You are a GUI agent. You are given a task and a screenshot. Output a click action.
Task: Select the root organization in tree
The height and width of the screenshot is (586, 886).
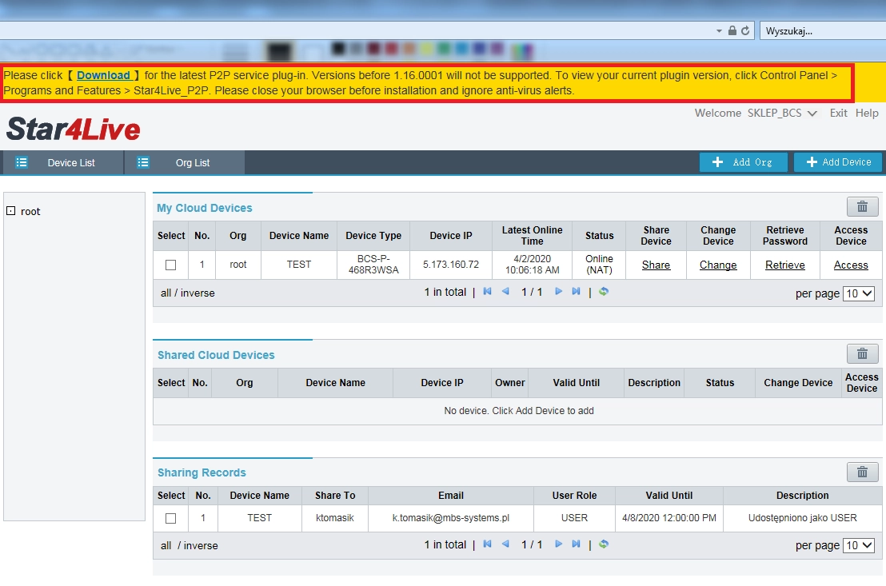(30, 211)
